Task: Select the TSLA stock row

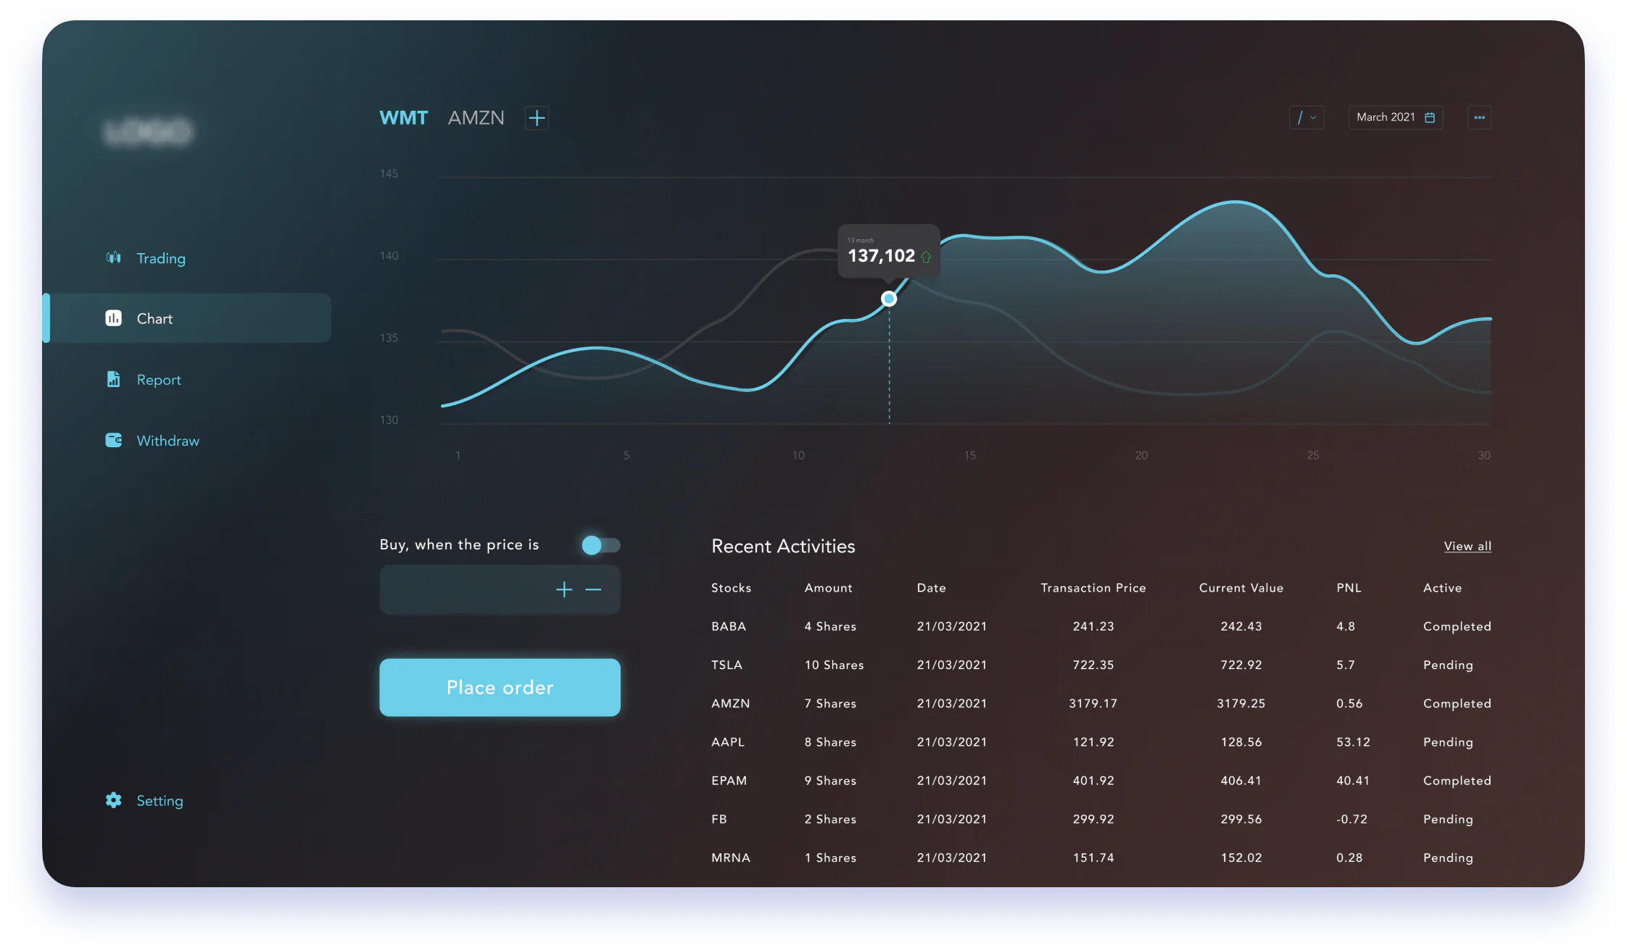Action: coord(1101,665)
